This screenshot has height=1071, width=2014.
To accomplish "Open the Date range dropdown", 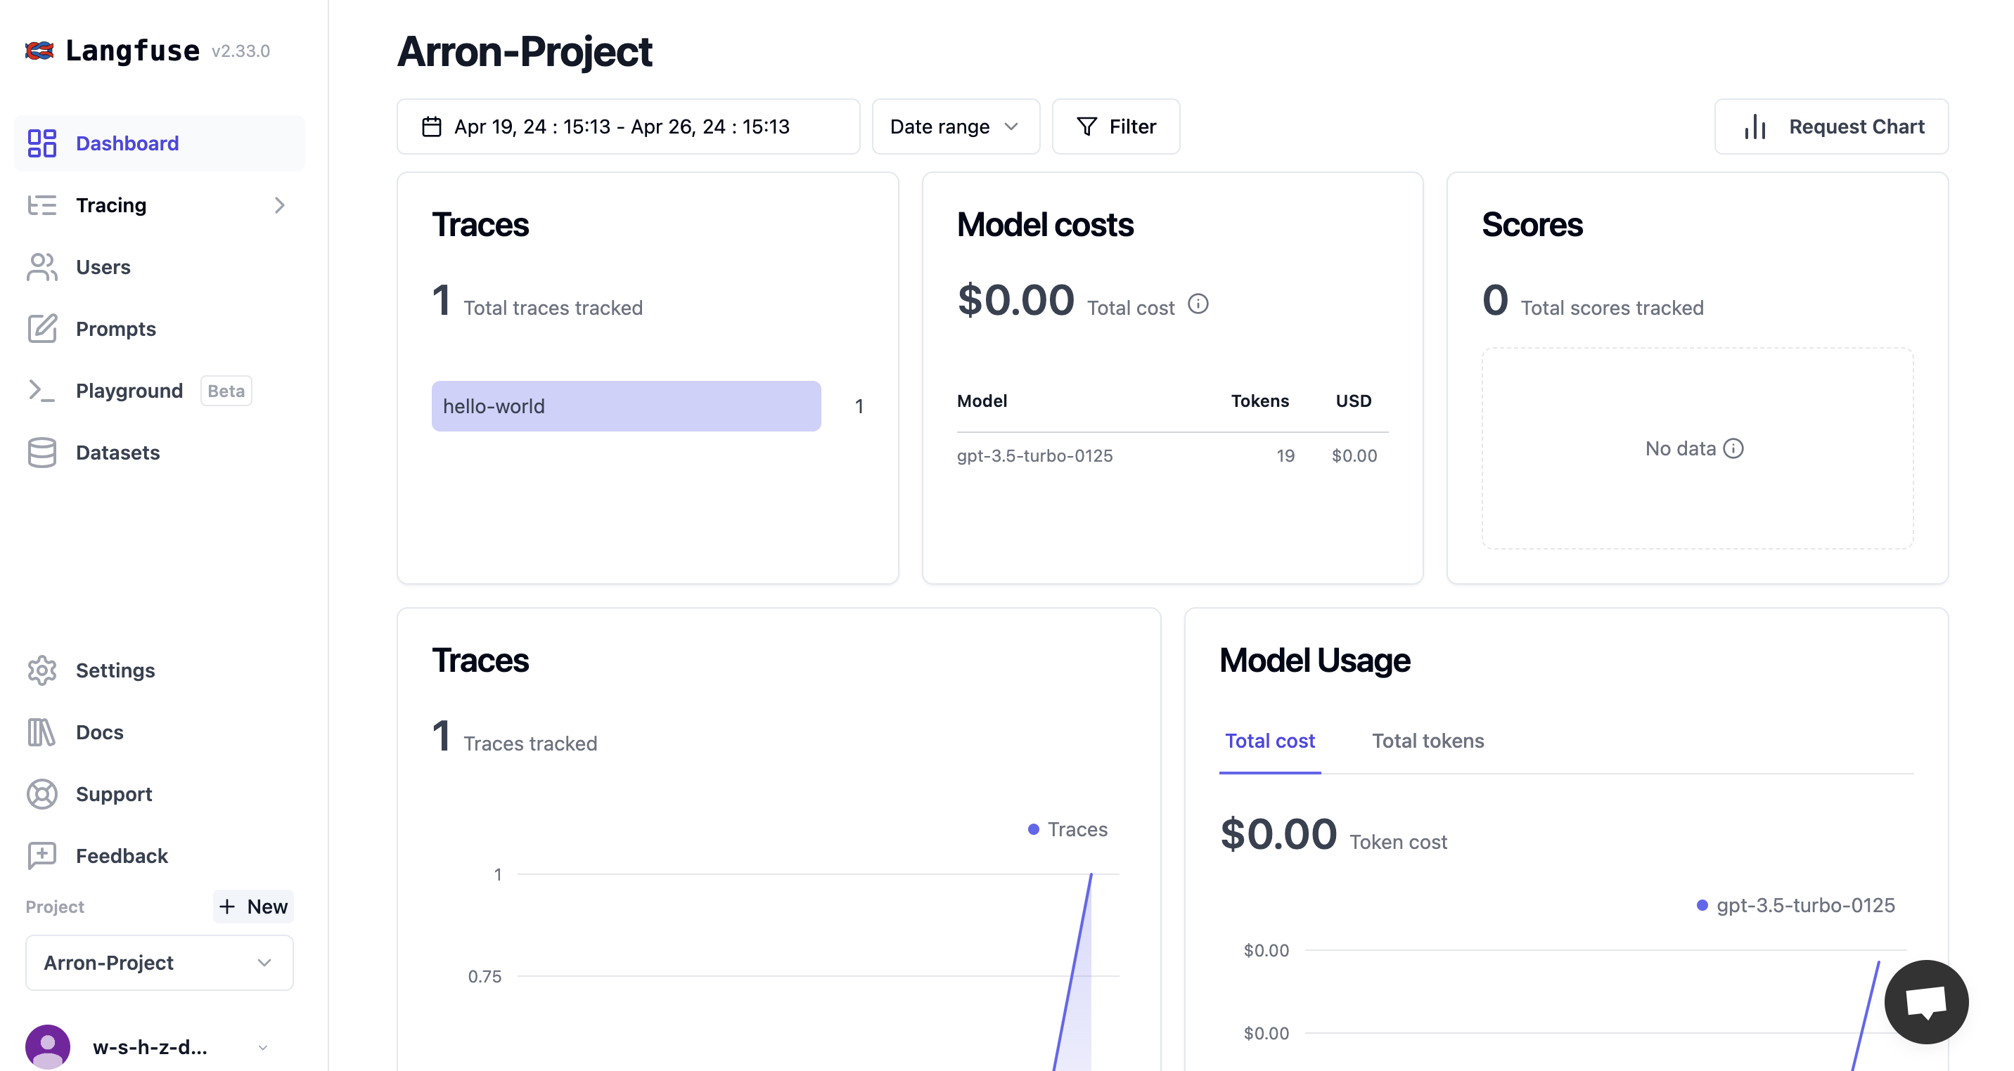I will pos(956,126).
